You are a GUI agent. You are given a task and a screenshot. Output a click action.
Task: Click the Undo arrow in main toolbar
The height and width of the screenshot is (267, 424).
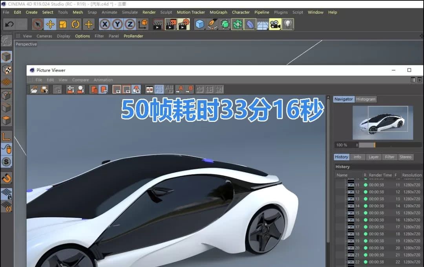[x=9, y=24]
